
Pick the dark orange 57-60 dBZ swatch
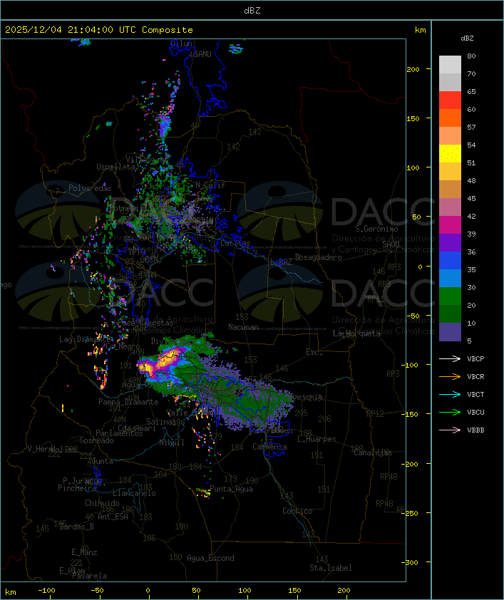[450, 118]
